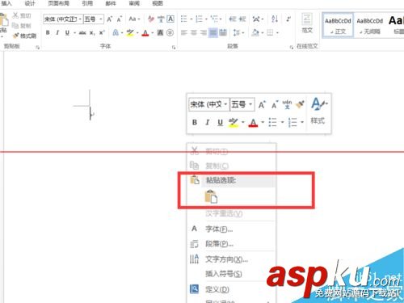Apply mini toolbar yellow highlight color
404x303 pixels.
pos(234,123)
